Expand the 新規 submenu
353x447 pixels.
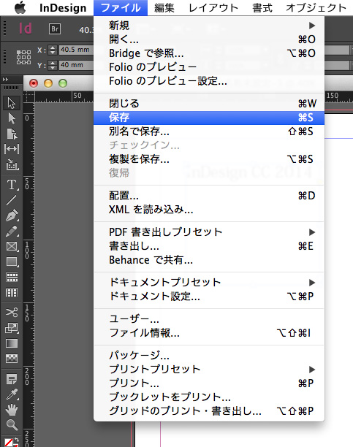pyautogui.click(x=211, y=26)
